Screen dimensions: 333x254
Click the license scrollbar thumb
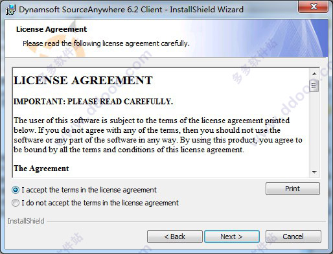[x=314, y=86]
